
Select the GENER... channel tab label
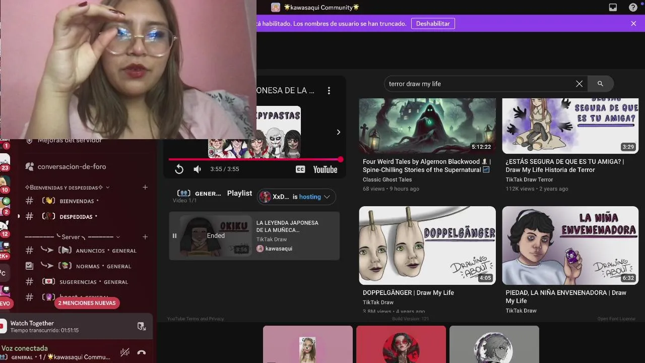pos(199,193)
